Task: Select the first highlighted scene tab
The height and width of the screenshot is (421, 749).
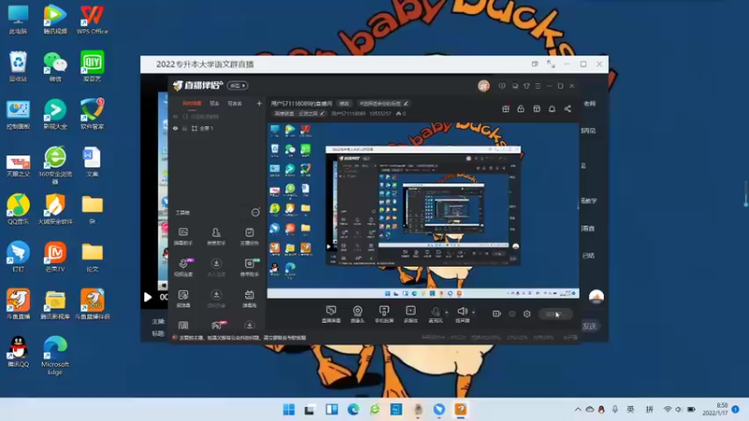Action: [x=192, y=103]
